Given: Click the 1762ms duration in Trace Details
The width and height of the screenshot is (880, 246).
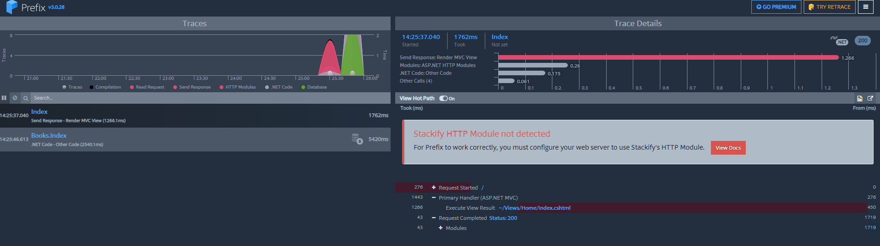Looking at the screenshot, I should (x=466, y=37).
